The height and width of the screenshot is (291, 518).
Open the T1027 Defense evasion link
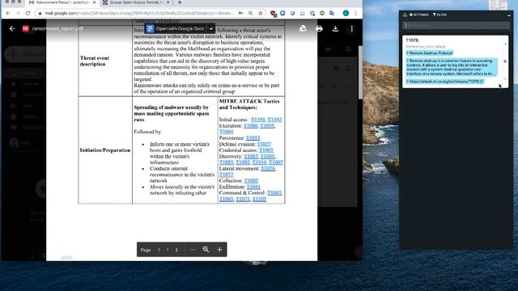coord(264,144)
